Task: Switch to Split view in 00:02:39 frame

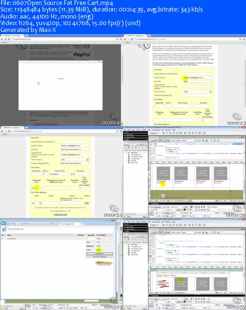Action: (x=160, y=140)
